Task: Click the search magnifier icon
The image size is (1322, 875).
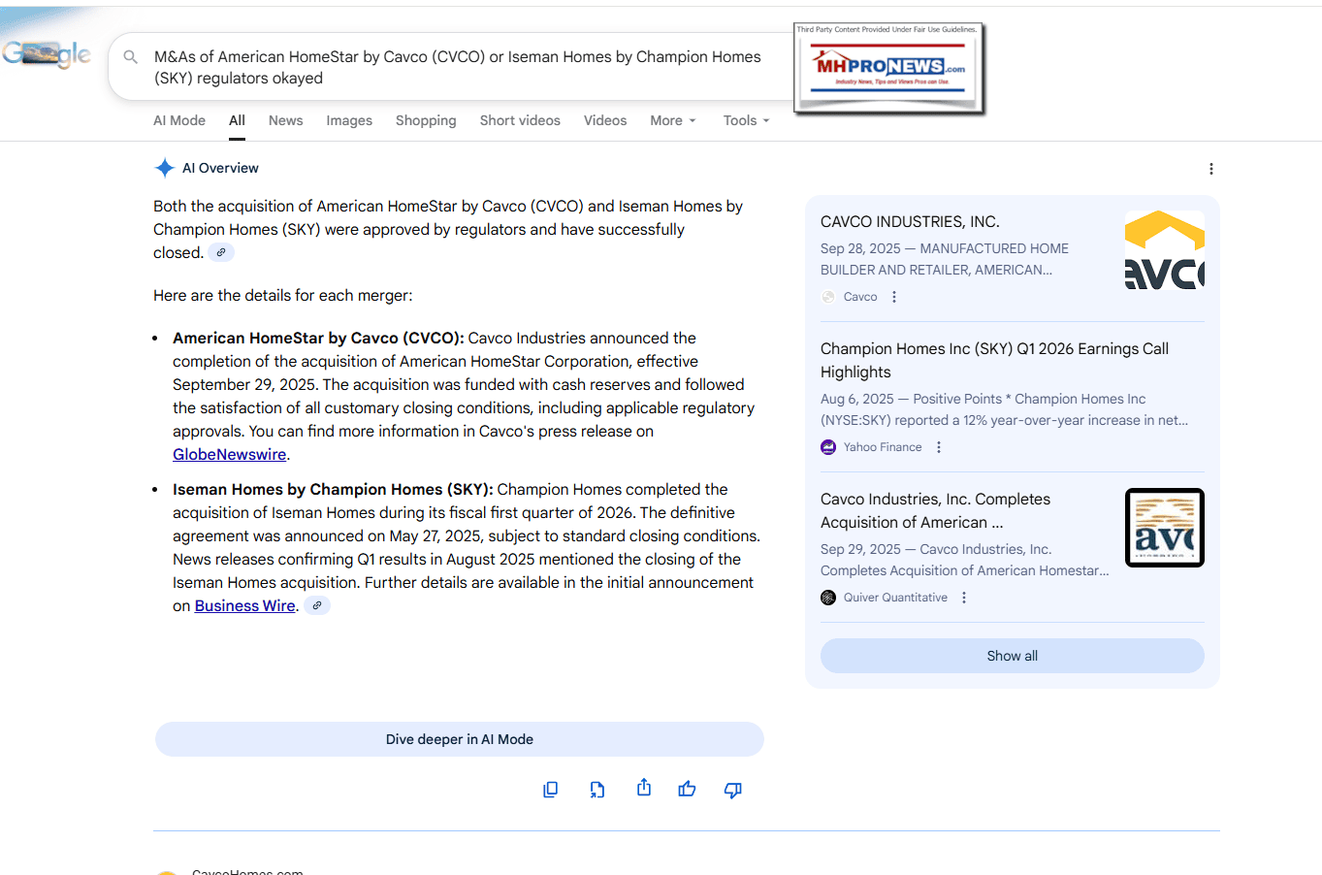Action: click(131, 57)
